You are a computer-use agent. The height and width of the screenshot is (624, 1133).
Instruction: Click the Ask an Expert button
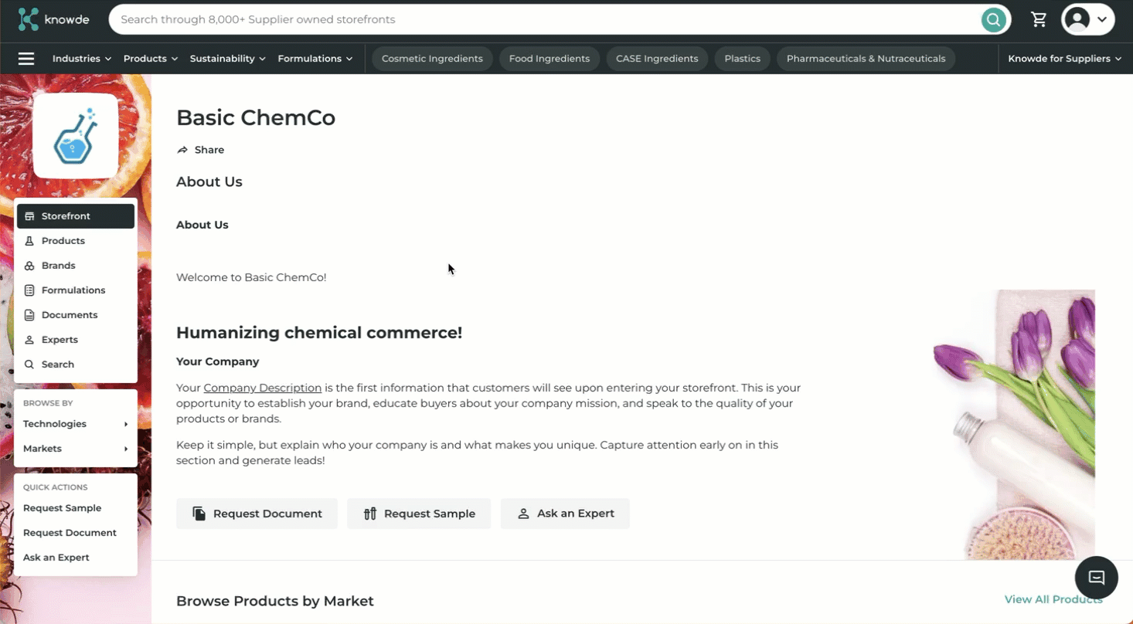(x=565, y=514)
